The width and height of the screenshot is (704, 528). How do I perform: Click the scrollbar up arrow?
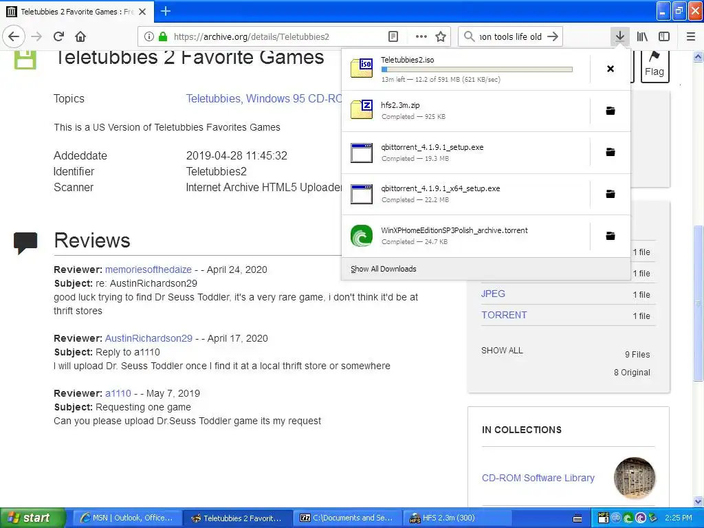[698, 56]
